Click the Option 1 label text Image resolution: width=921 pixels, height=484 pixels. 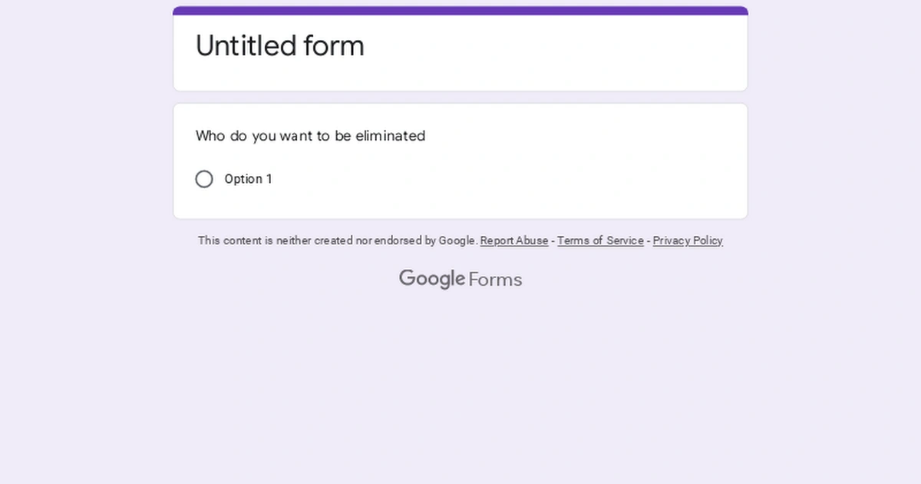[x=248, y=179]
